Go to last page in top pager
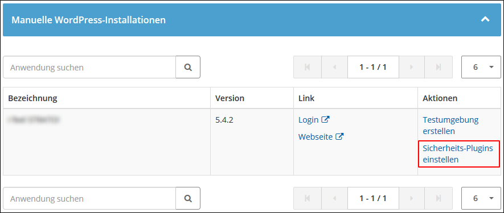Image resolution: width=504 pixels, height=213 pixels. (x=439, y=67)
